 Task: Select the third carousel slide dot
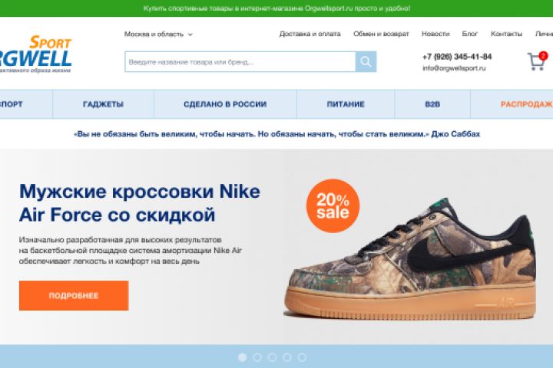(x=272, y=357)
